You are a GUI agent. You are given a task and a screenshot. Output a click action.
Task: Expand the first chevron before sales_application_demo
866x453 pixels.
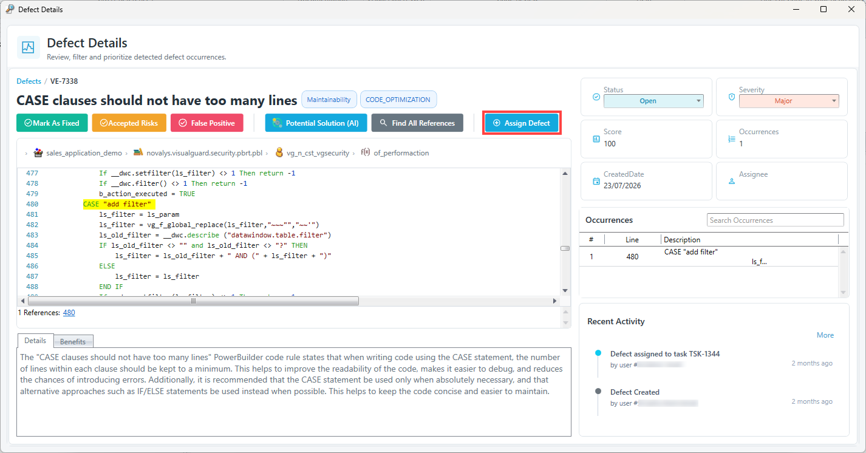[26, 154]
